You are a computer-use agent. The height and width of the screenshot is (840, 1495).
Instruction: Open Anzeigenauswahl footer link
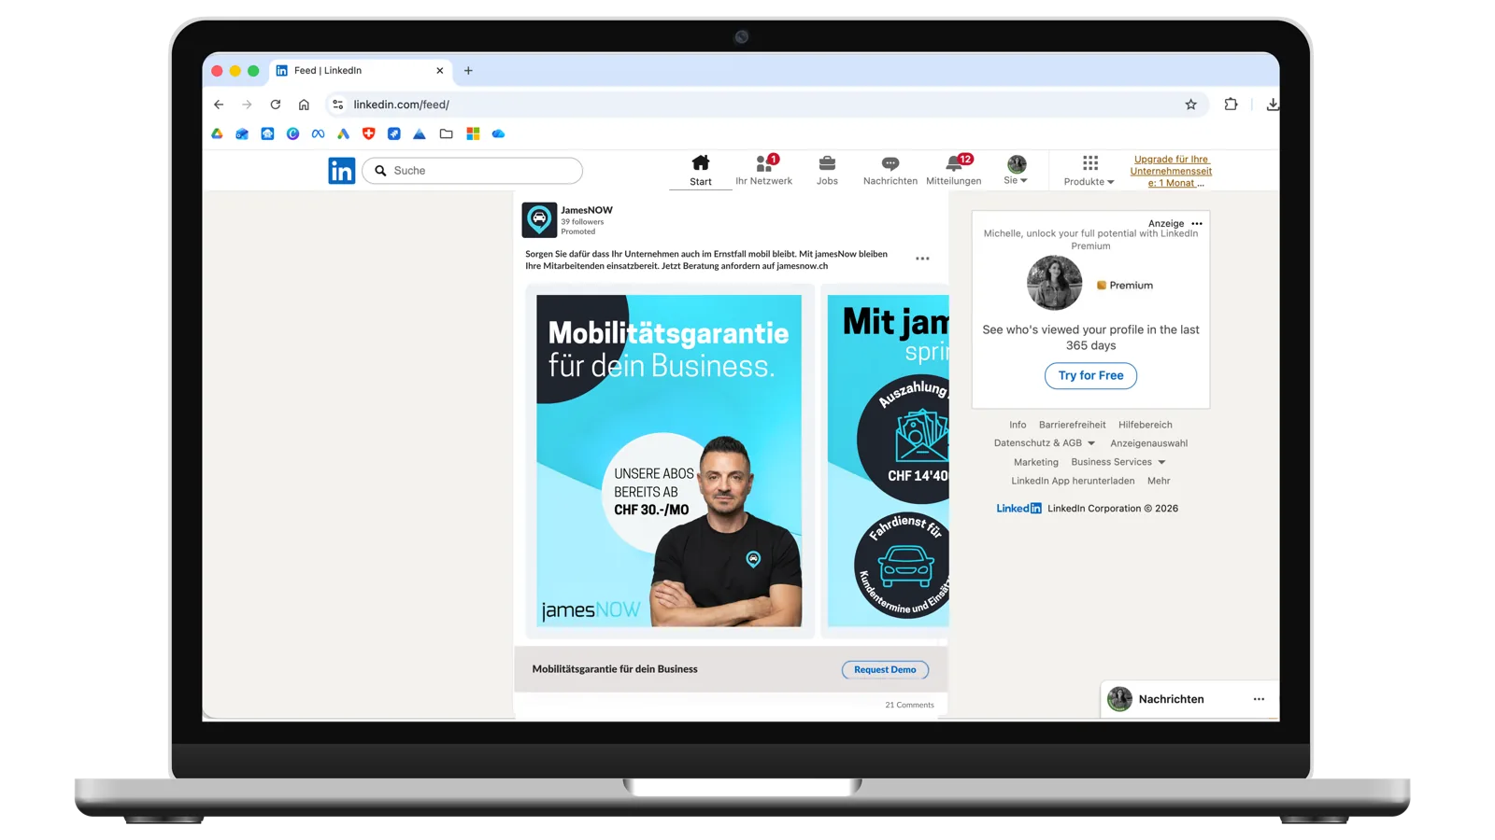(1148, 443)
